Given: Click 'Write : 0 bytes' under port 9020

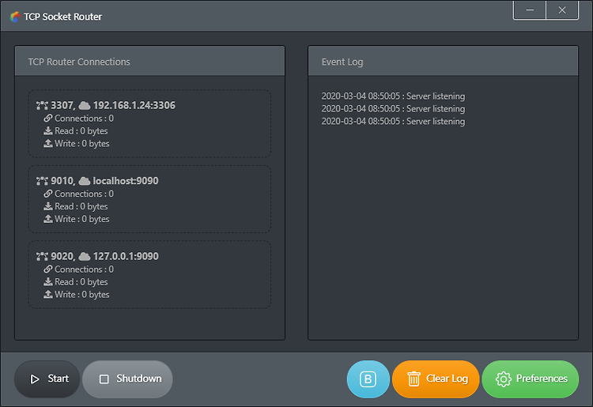Looking at the screenshot, I should pyautogui.click(x=82, y=295).
